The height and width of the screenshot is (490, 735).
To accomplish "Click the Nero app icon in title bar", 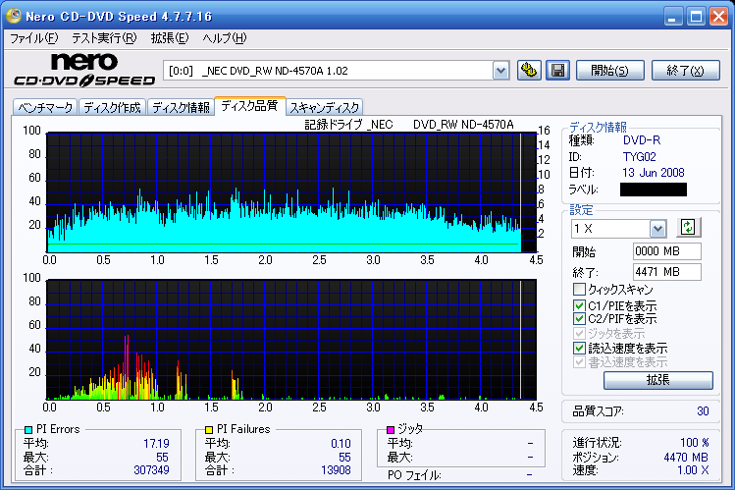I will [x=14, y=16].
